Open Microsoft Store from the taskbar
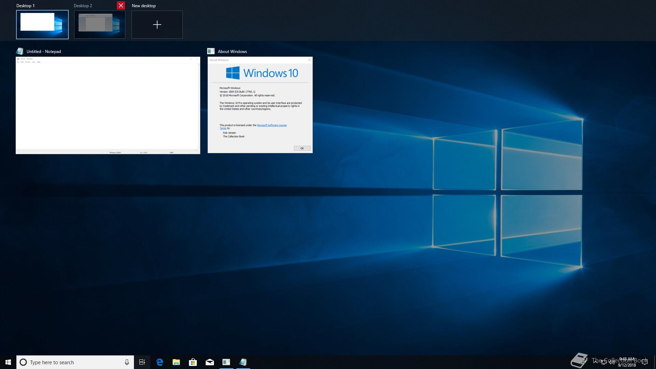This screenshot has height=369, width=656. 193,362
